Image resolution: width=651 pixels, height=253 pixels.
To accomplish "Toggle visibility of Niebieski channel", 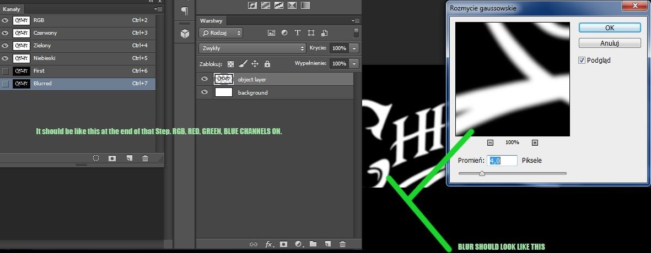I will tap(5, 58).
